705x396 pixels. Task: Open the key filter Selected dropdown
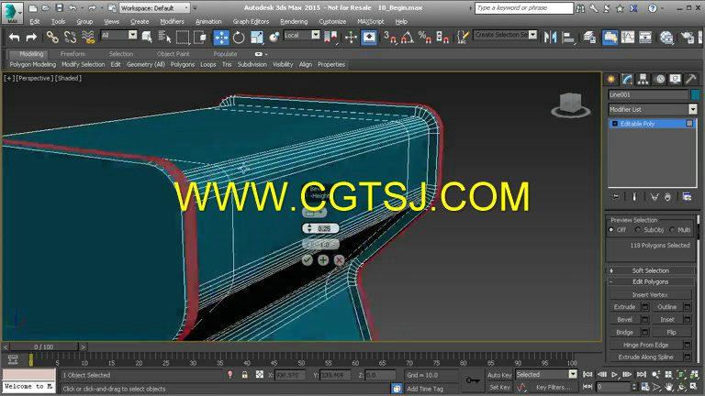tap(546, 374)
